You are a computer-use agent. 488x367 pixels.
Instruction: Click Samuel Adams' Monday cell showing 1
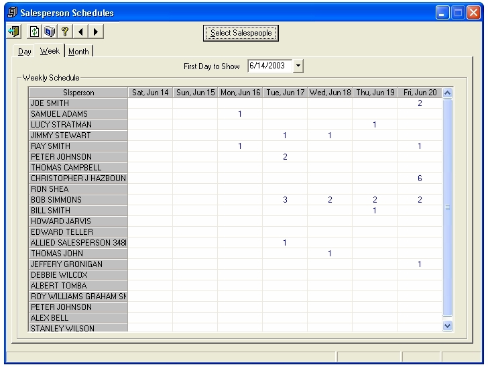(x=240, y=114)
